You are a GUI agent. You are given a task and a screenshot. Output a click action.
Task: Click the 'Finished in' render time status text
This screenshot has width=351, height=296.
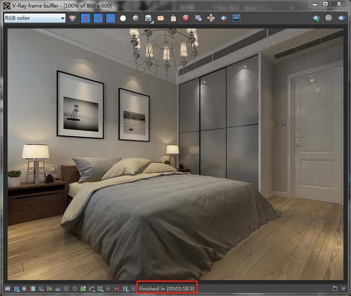click(x=167, y=289)
